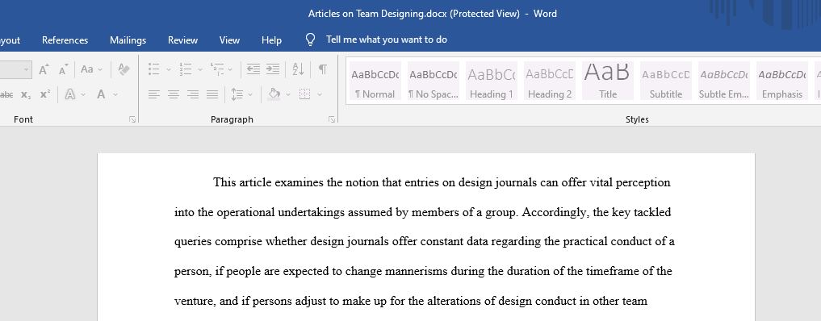
Task: Click the Numbering list icon
Action: (185, 69)
